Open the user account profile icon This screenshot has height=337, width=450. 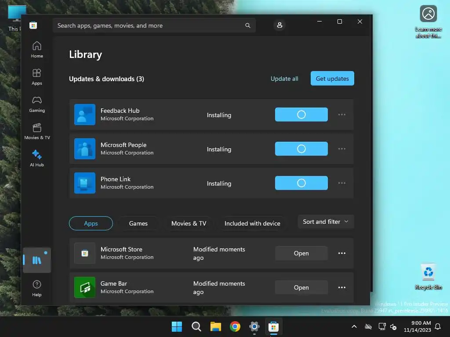click(x=279, y=25)
